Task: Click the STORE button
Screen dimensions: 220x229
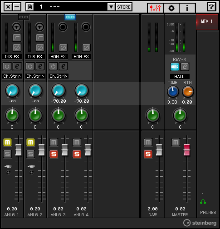Action: (x=124, y=7)
